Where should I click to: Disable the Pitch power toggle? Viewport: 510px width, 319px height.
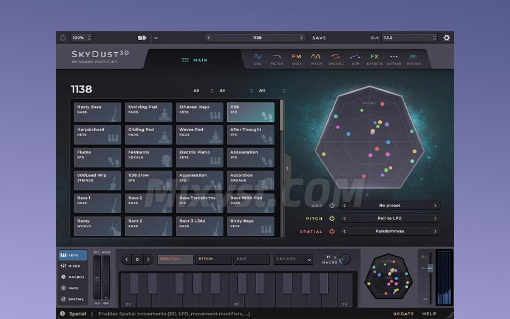tap(331, 218)
